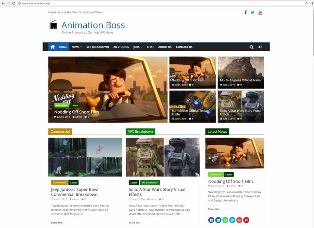Open the Facebook page icon in top bar
The height and width of the screenshot is (228, 314).
pos(246,12)
